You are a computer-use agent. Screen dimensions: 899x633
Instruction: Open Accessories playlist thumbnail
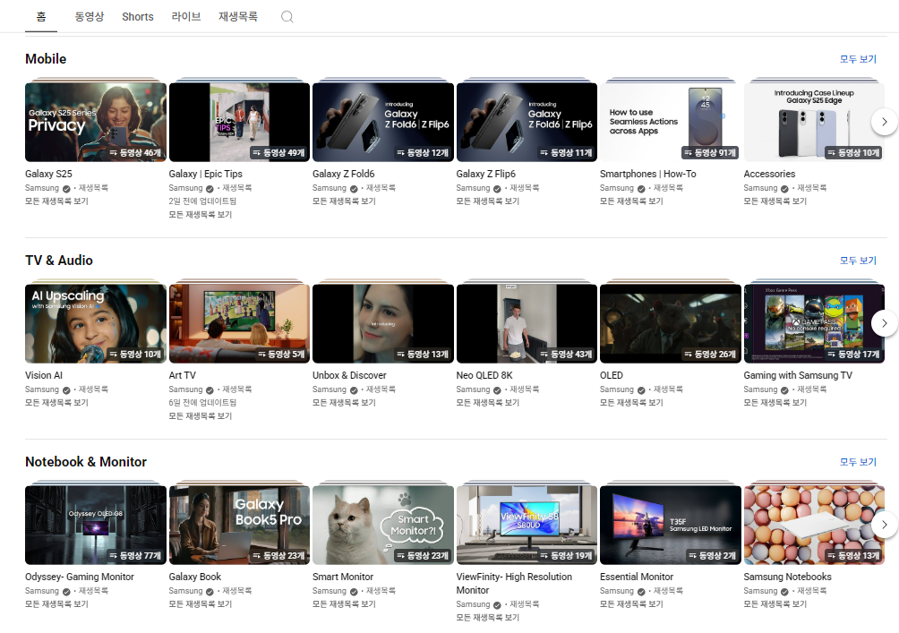click(814, 122)
